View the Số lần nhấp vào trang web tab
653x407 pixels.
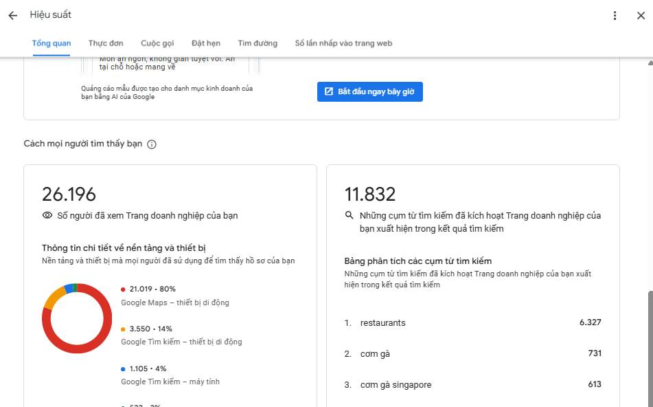tap(343, 43)
